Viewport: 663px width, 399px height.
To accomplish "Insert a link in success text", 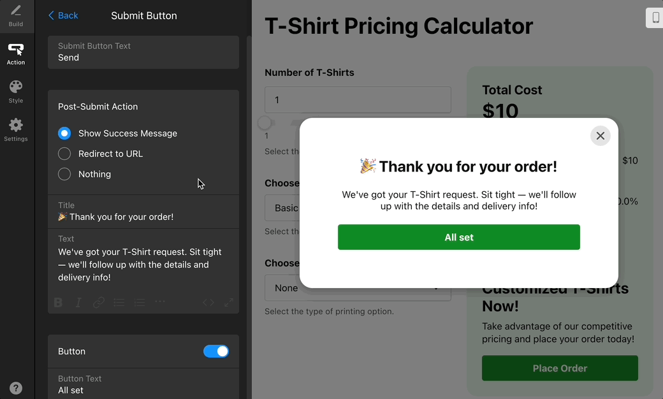I will [x=99, y=303].
